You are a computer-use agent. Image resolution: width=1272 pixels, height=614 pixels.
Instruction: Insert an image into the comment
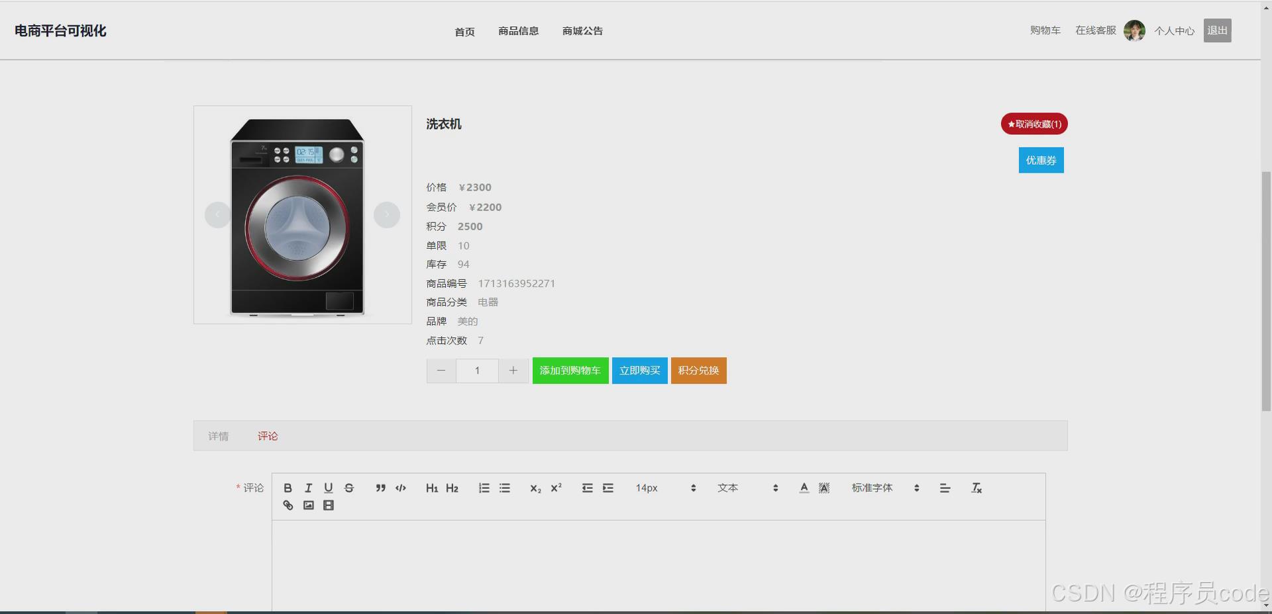click(308, 505)
